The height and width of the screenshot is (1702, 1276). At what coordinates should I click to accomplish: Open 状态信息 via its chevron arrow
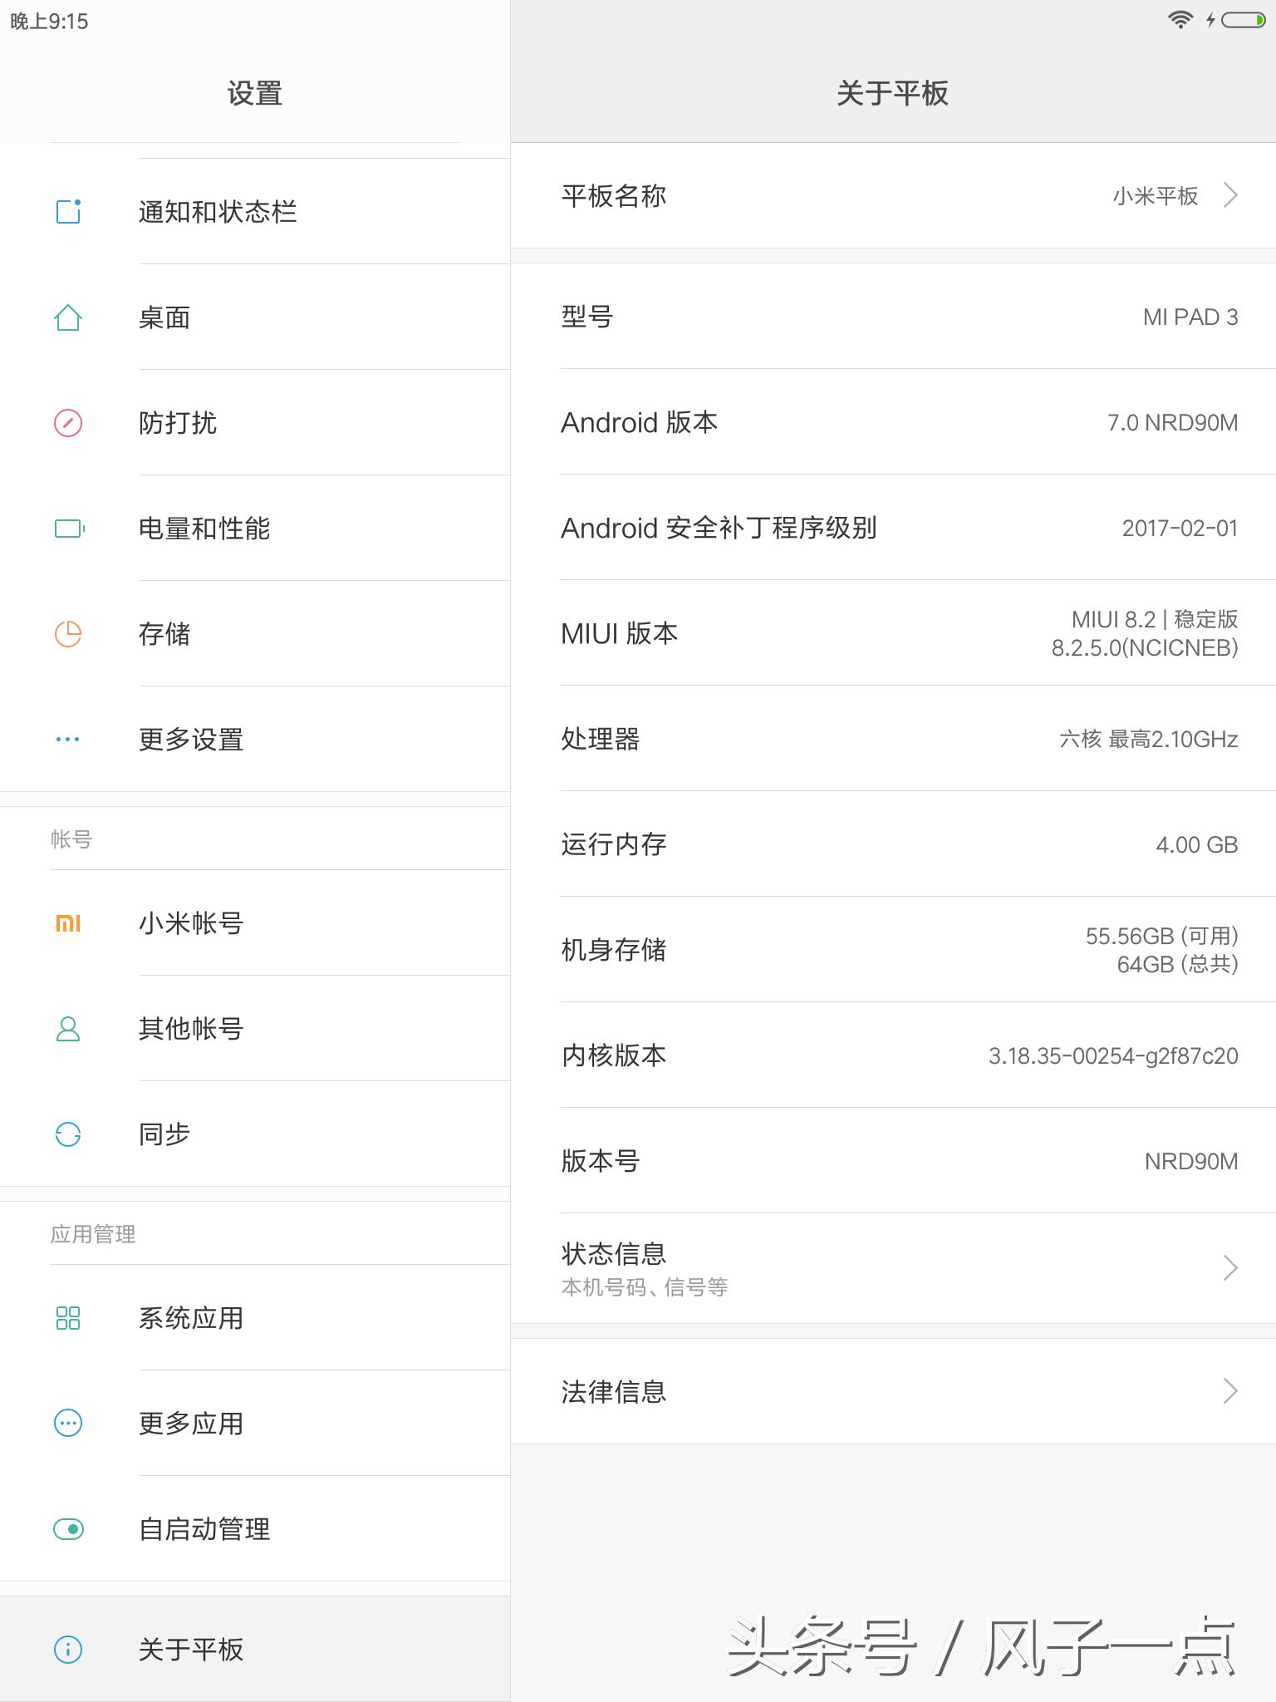coord(1229,1267)
